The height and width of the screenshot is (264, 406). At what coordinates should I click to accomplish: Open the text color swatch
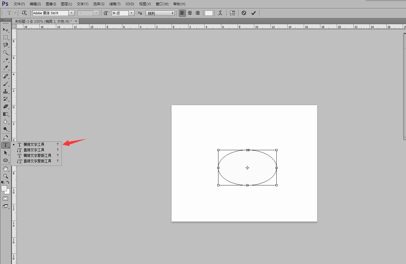click(209, 13)
